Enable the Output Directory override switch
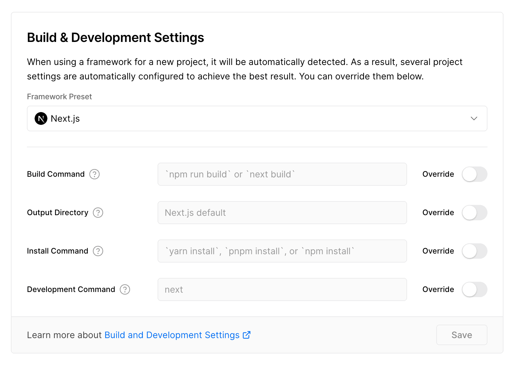The width and height of the screenshot is (515, 365). pyautogui.click(x=474, y=213)
